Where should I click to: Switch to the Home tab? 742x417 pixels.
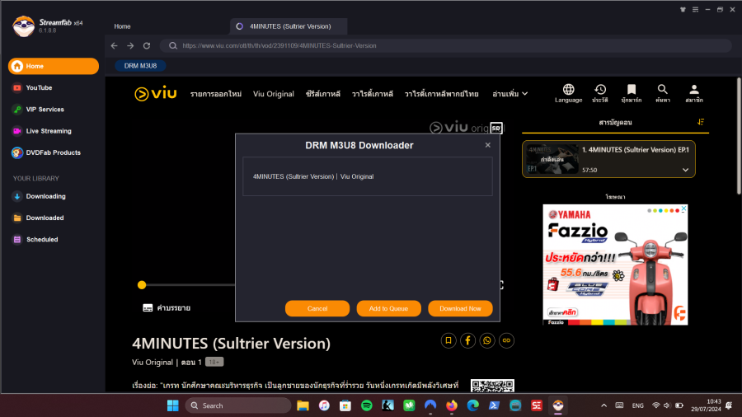pyautogui.click(x=122, y=26)
